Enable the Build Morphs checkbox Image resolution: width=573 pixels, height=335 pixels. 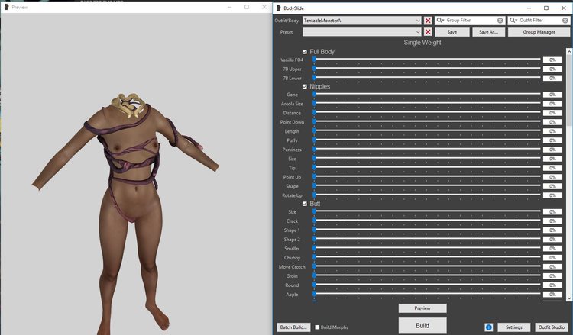click(x=317, y=327)
